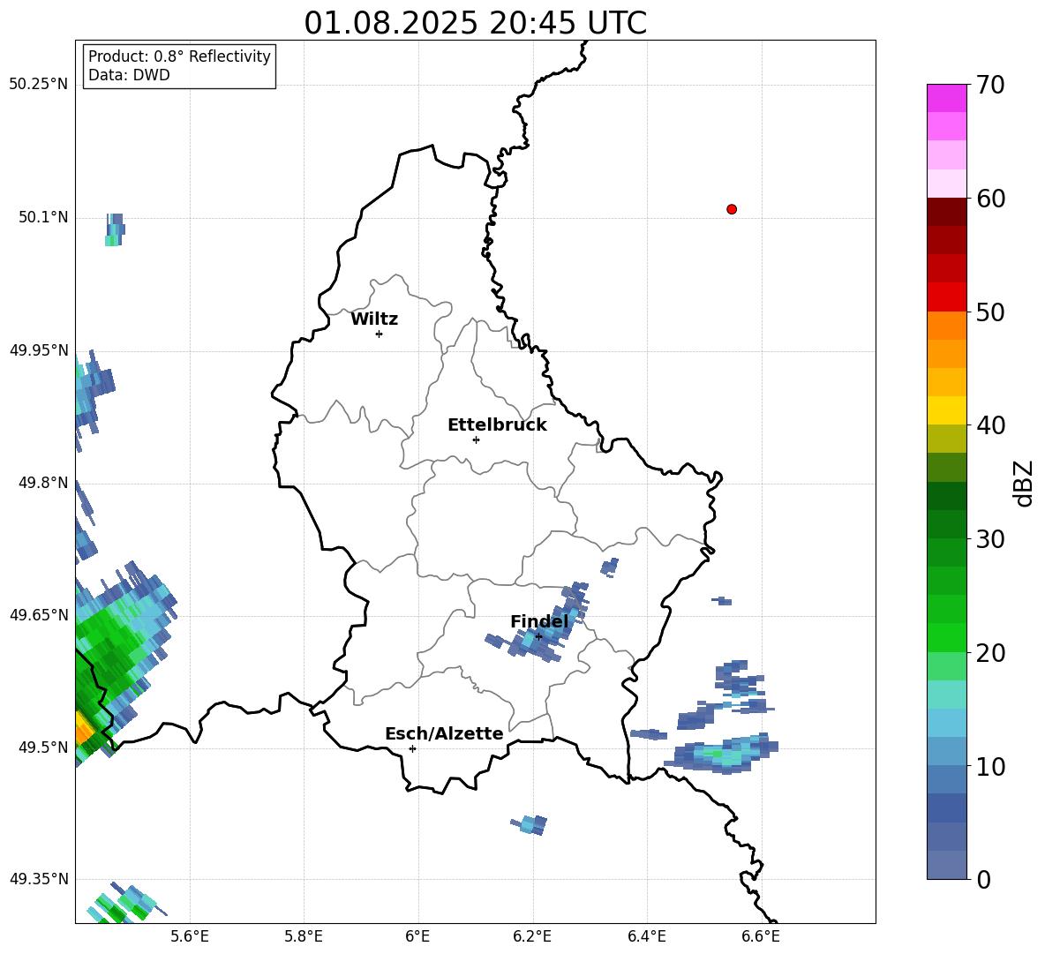Click the 10 tick label on colorbar
The width and height of the screenshot is (1045, 954).
(x=989, y=766)
